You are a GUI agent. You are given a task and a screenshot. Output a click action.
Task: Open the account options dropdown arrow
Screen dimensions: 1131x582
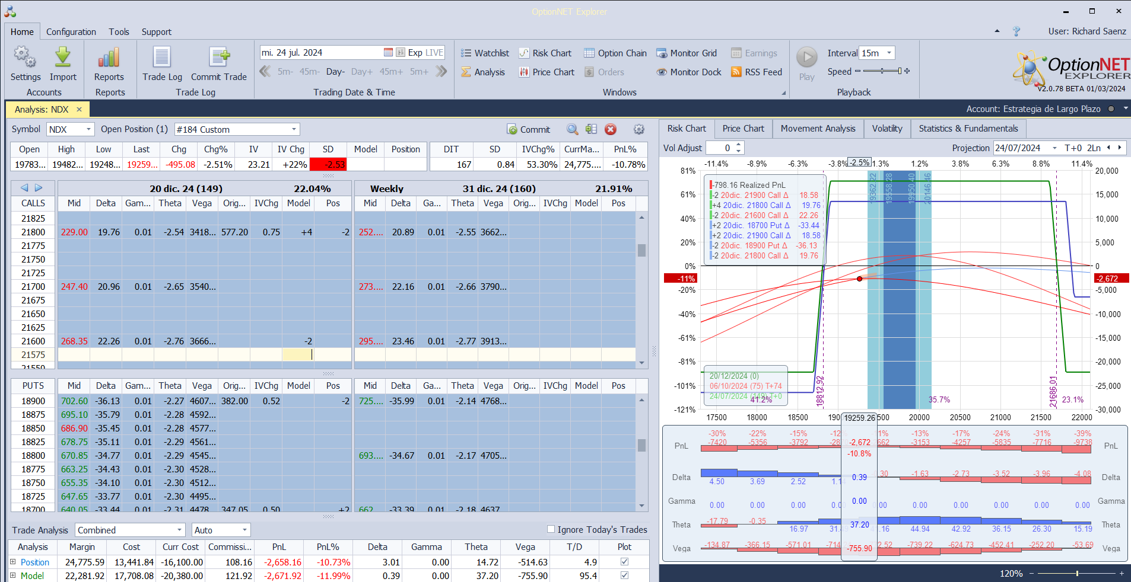click(1126, 108)
